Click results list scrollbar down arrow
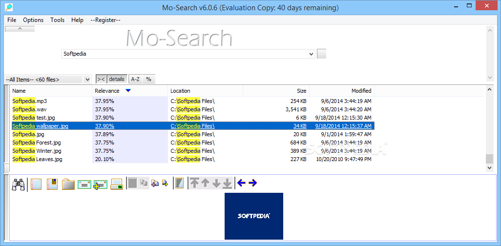Image resolution: width=501 pixels, height=246 pixels. [x=489, y=167]
